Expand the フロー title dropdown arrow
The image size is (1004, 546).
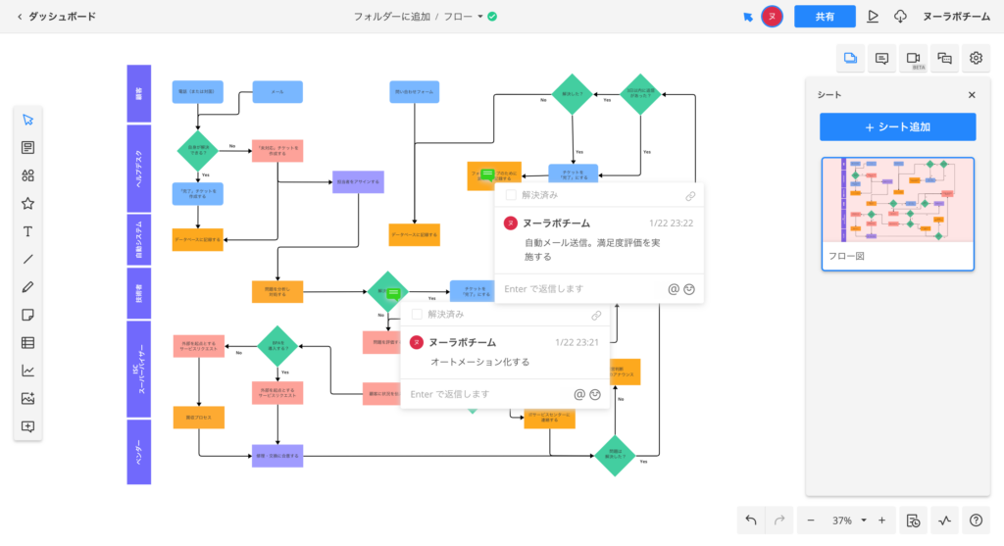[480, 17]
